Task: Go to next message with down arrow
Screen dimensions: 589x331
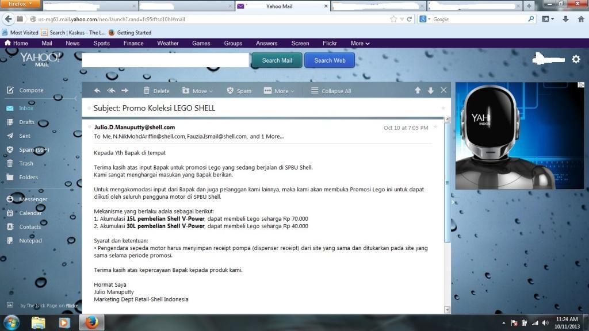Action: (x=430, y=91)
